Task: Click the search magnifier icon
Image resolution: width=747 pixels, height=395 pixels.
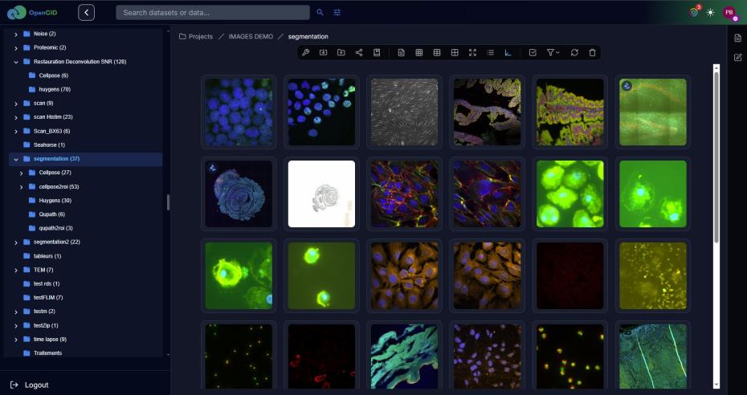Action: point(320,12)
